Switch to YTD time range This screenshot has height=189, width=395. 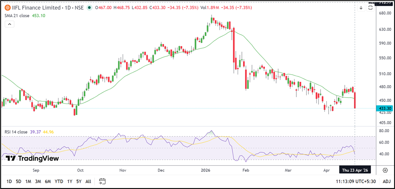coord(59,181)
